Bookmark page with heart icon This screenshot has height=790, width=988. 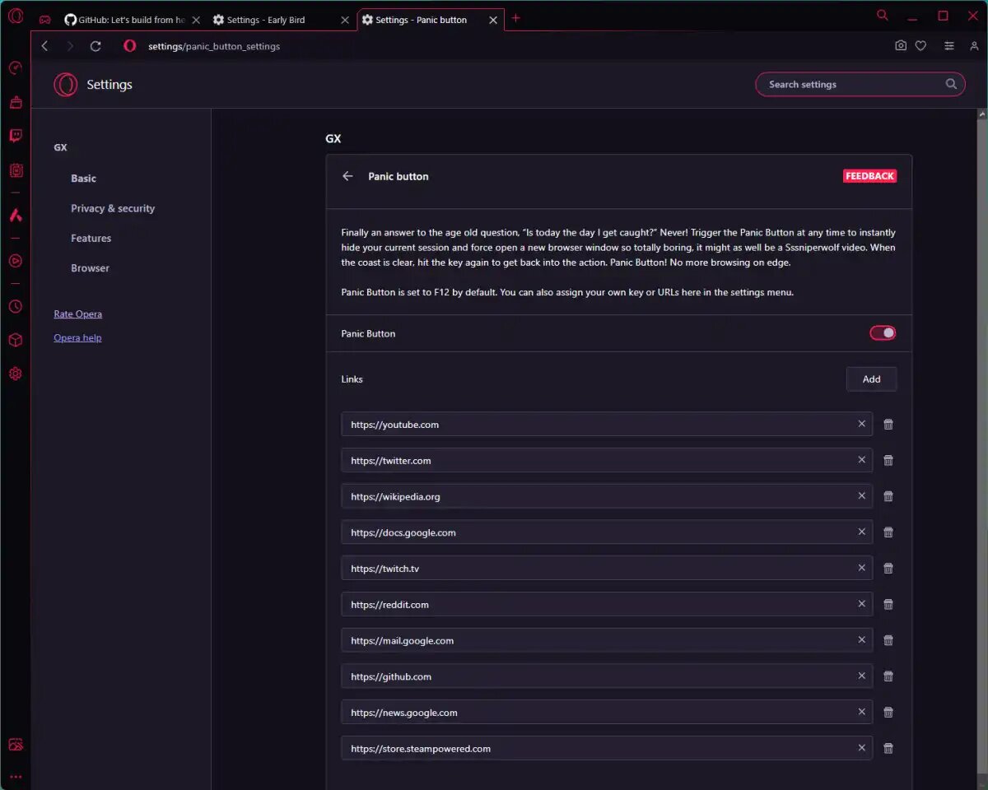[x=920, y=46]
